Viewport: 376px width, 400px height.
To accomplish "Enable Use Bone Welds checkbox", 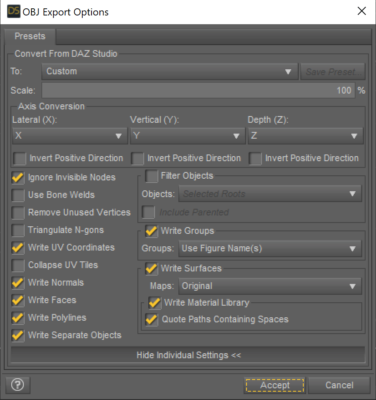I will 18,195.
